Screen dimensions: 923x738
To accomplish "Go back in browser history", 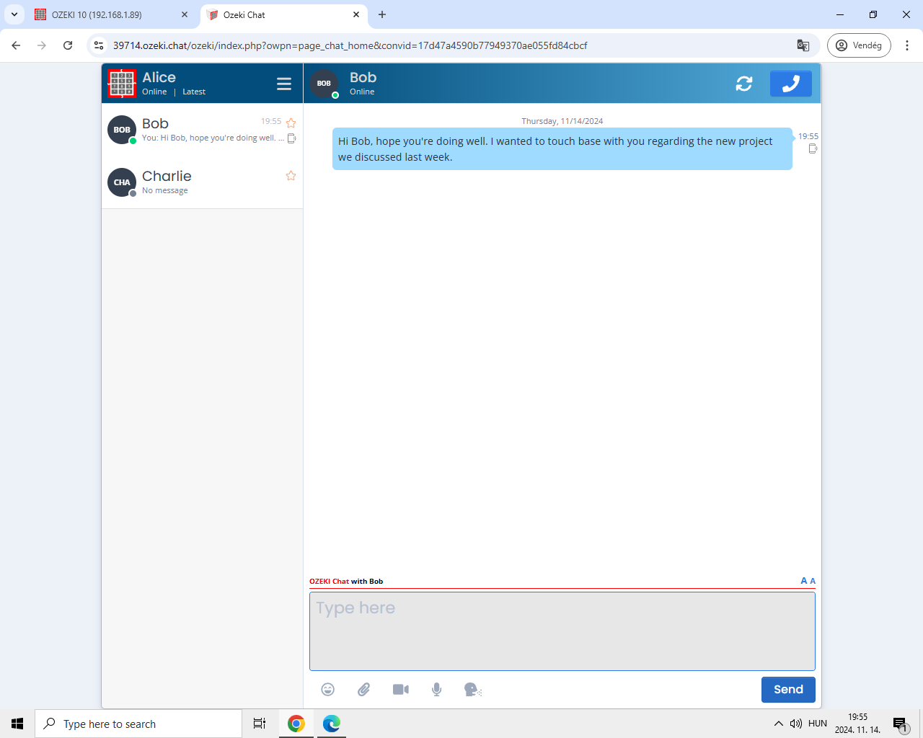I will pos(16,45).
